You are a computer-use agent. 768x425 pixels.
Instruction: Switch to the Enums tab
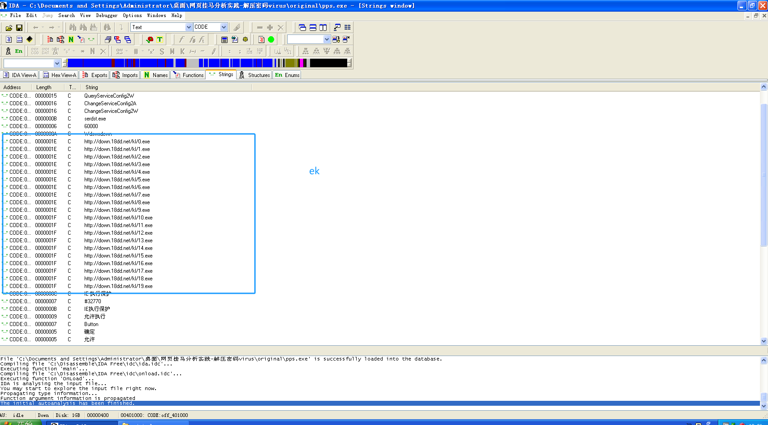pyautogui.click(x=287, y=75)
